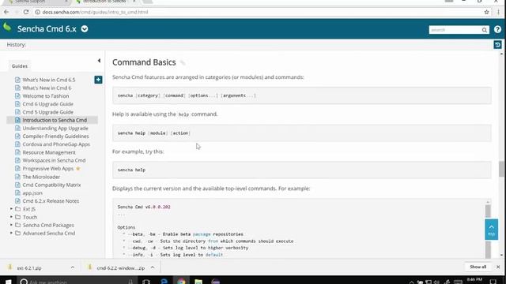The width and height of the screenshot is (506, 284).
Task: Click the 'sencha help' code line
Action: [132, 170]
